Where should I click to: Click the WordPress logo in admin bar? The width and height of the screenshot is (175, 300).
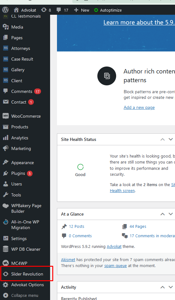coord(5,10)
